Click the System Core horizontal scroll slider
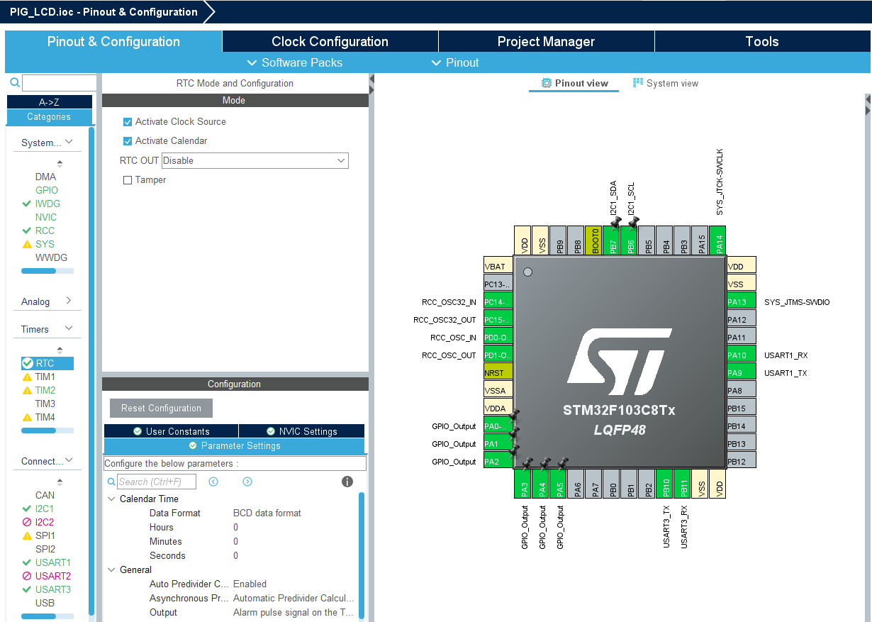 coord(38,271)
